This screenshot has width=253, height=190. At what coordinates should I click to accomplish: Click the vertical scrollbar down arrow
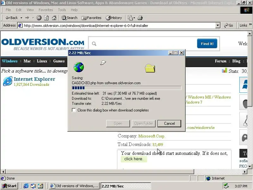tap(250, 166)
